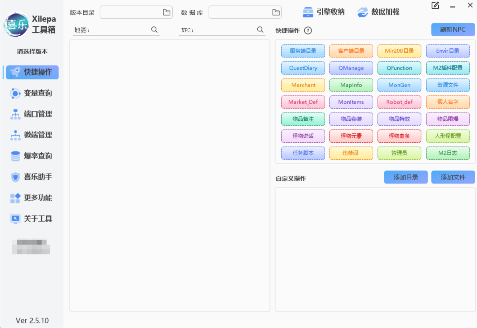Image resolution: width=477 pixels, height=328 pixels.
Task: Open the 资源文件 shortcut
Action: [448, 85]
